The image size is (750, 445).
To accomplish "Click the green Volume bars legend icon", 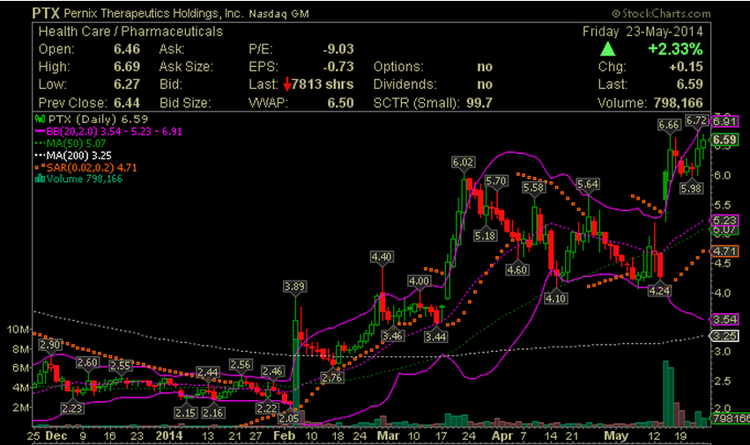I will (x=40, y=179).
